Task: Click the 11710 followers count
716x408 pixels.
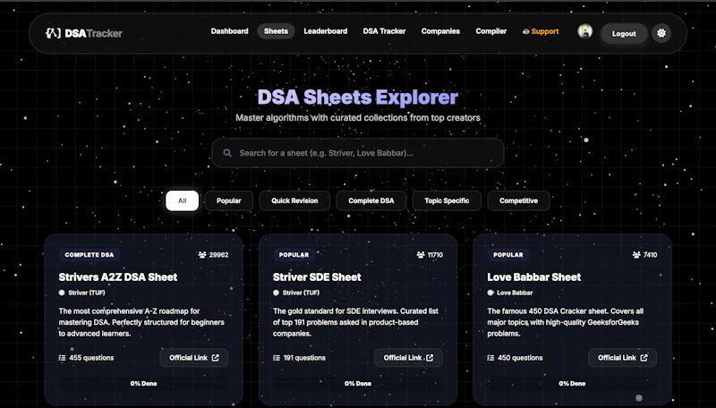Action: [435, 255]
